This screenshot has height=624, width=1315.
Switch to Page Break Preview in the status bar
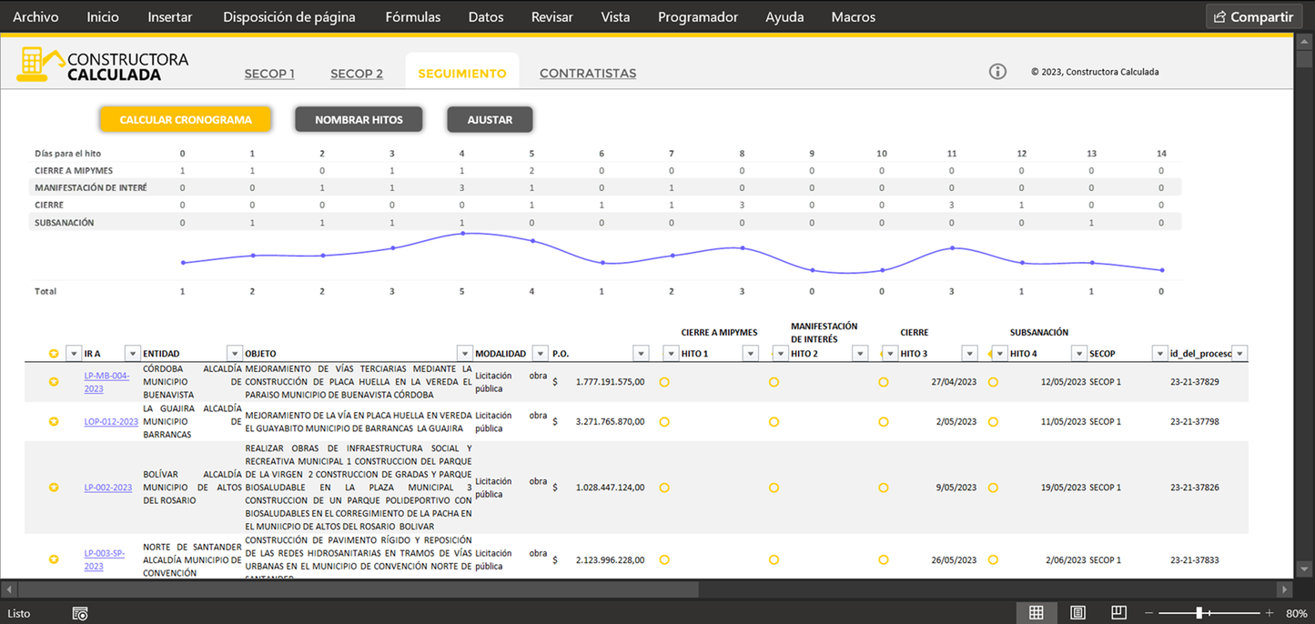[1118, 613]
